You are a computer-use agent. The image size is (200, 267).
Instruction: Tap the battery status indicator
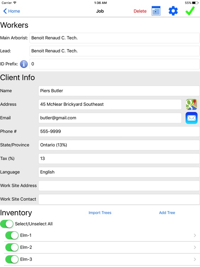195,3
